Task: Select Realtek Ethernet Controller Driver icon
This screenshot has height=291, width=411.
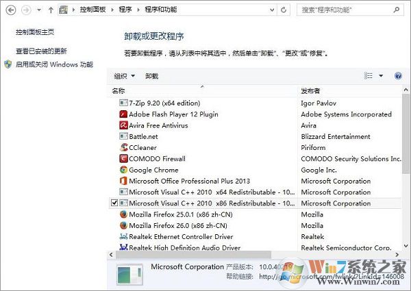Action: 123,236
